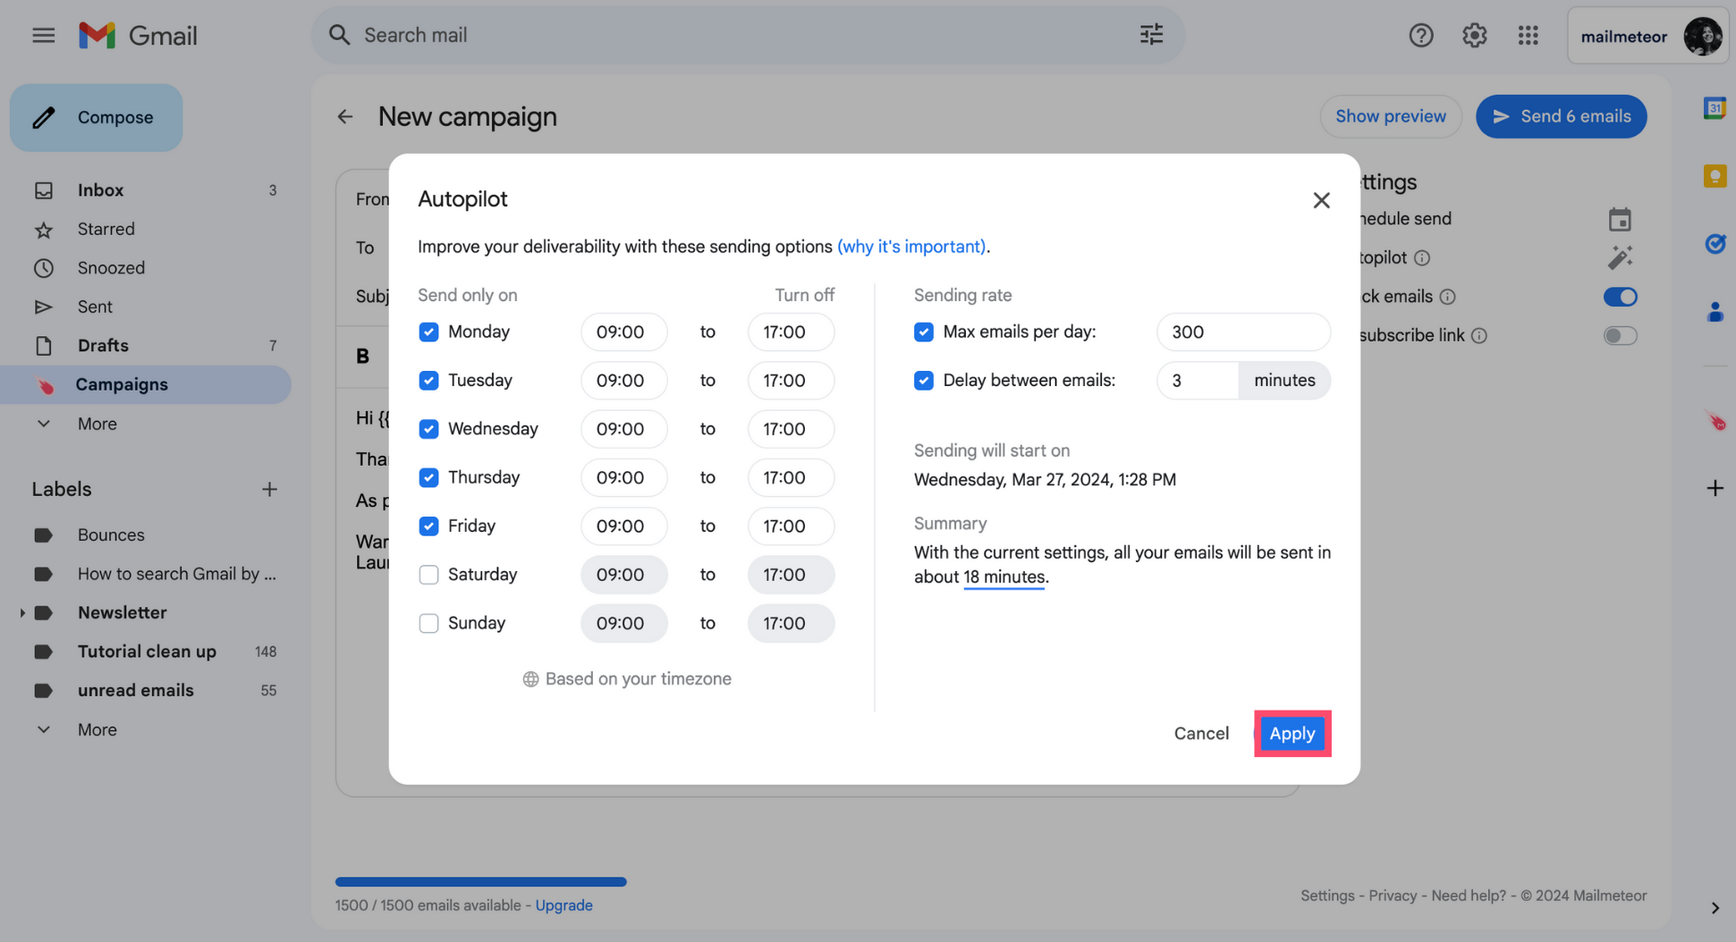Open the Campaigns item
This screenshot has height=942, width=1736.
coord(146,384)
